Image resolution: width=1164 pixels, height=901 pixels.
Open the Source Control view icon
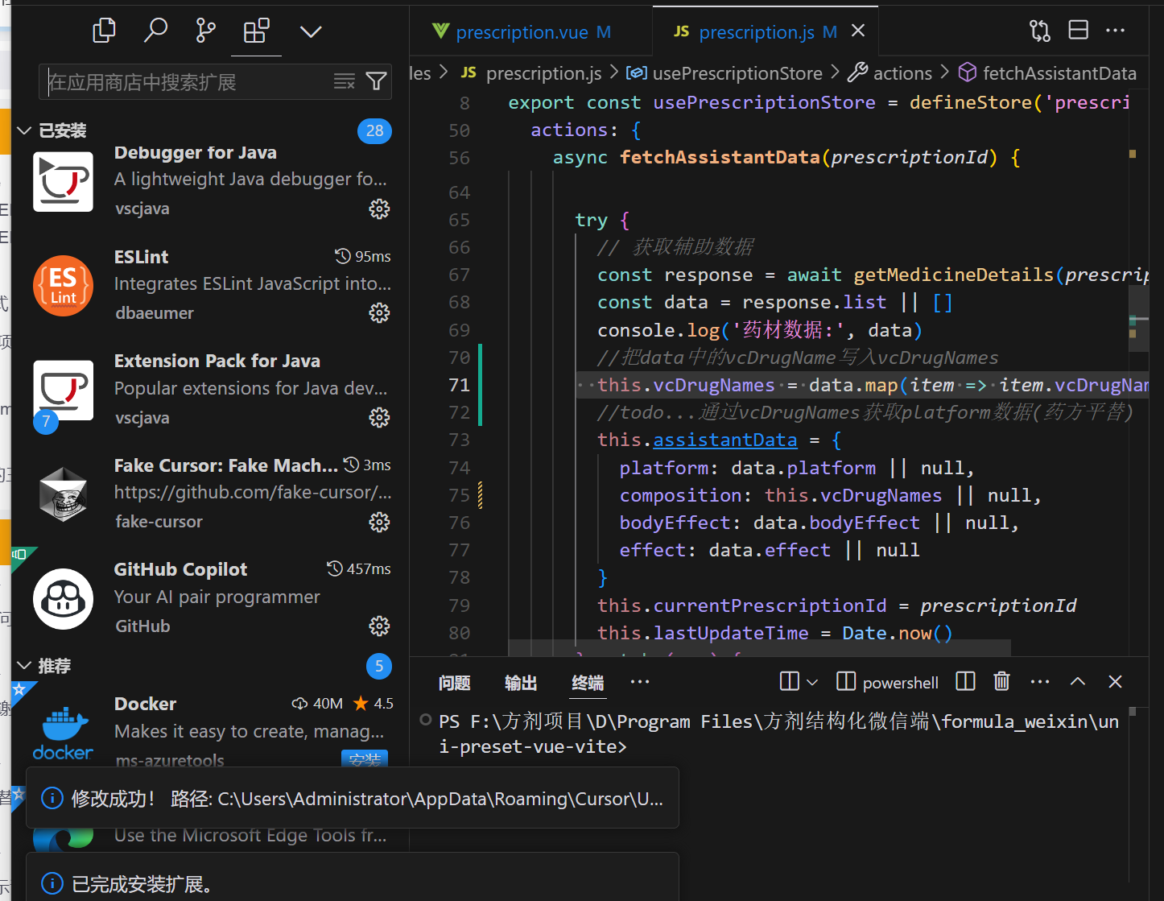click(x=205, y=31)
